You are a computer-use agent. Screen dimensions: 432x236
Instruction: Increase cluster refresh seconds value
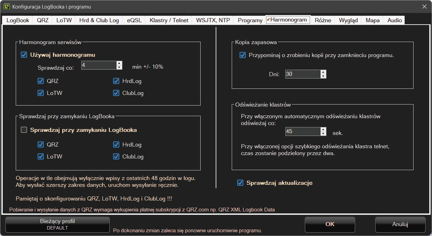pos(323,129)
